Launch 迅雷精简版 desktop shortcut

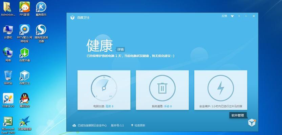click(x=25, y=123)
